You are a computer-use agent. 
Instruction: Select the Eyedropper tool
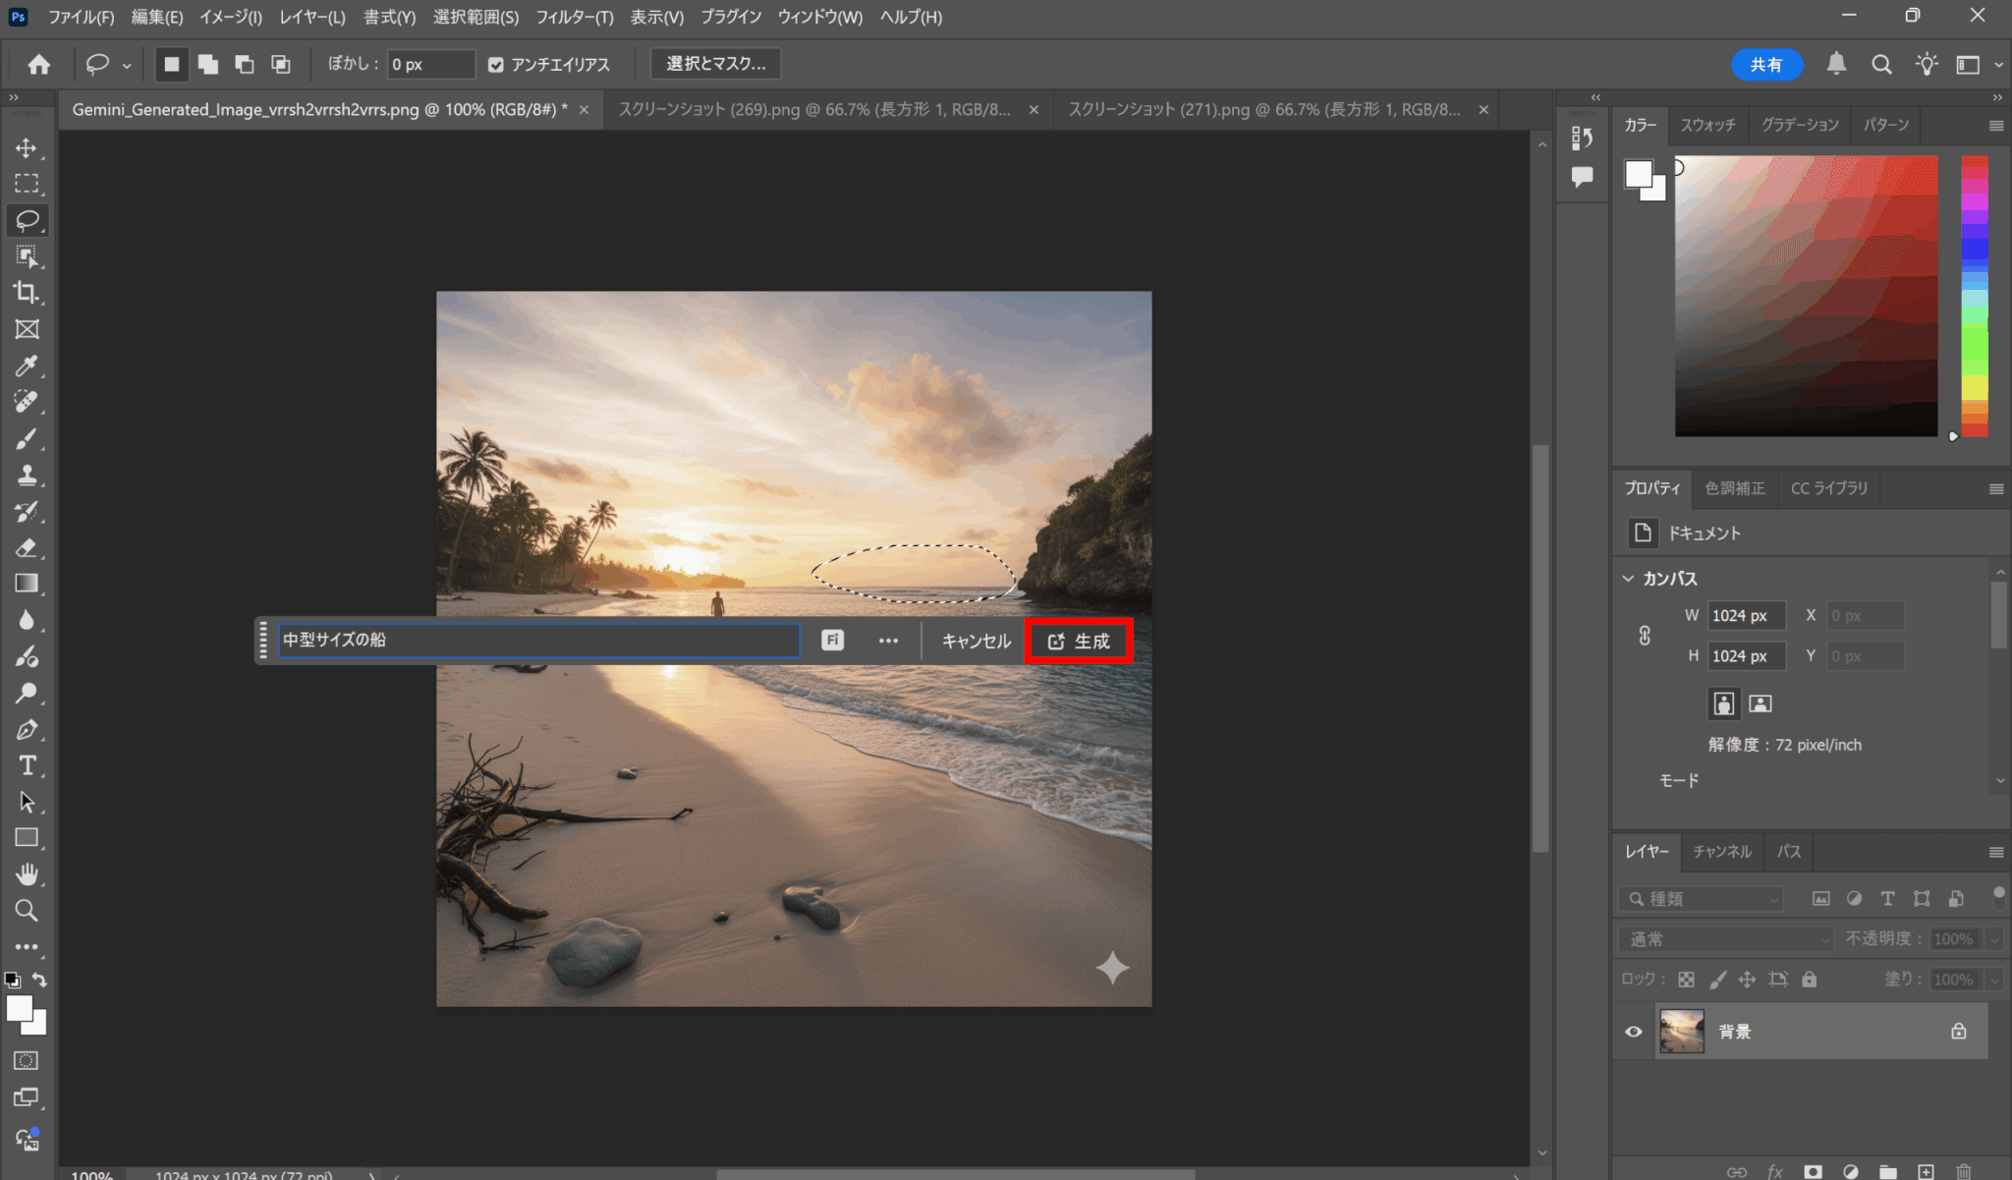27,365
